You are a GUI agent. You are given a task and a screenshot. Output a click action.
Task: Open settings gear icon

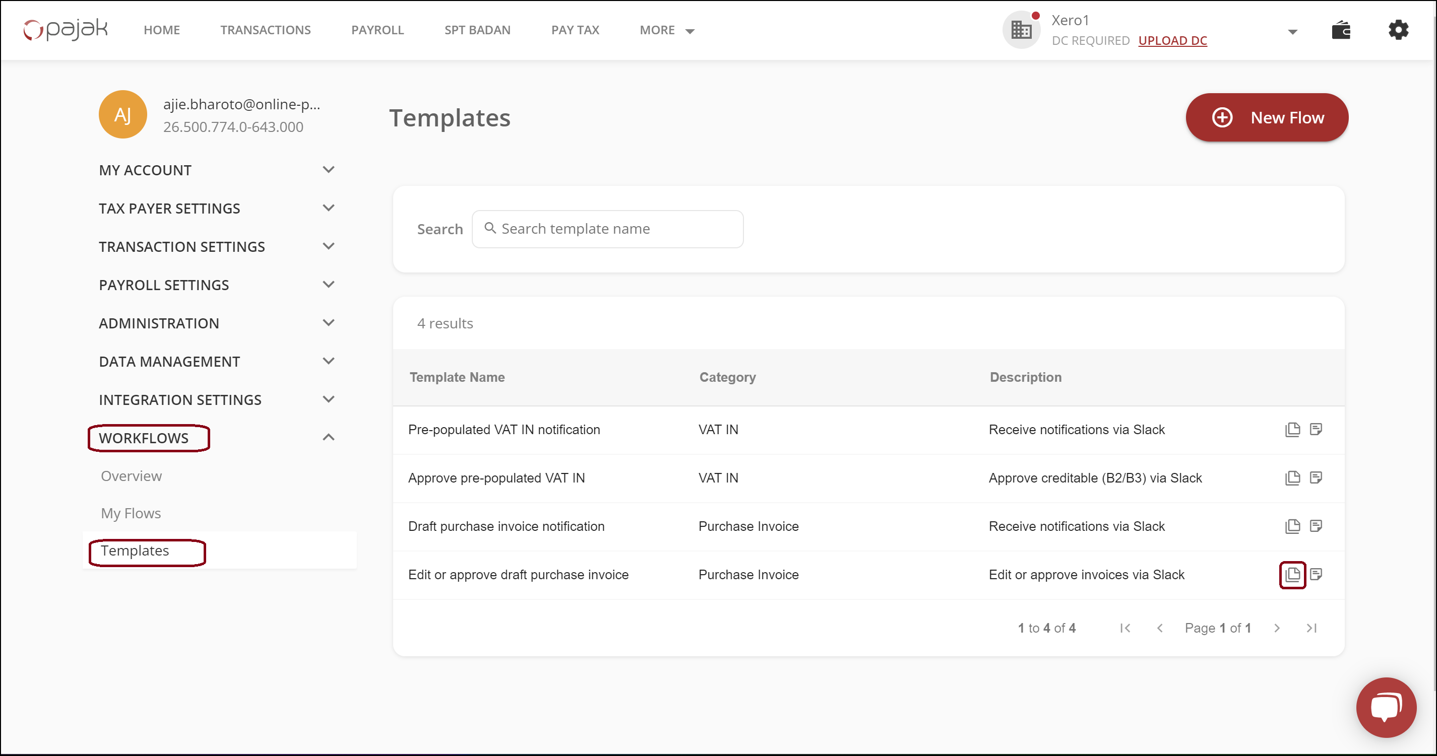pos(1398,30)
